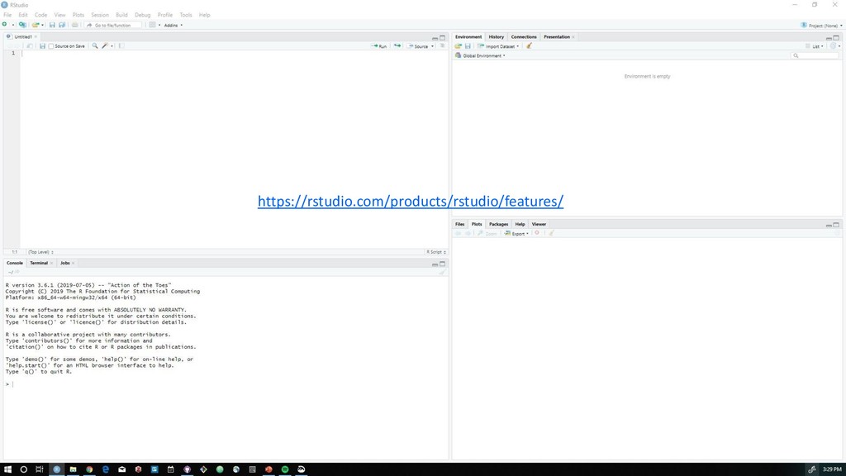Open the Import Dataset dropdown
This screenshot has height=476, width=846.
(x=498, y=46)
